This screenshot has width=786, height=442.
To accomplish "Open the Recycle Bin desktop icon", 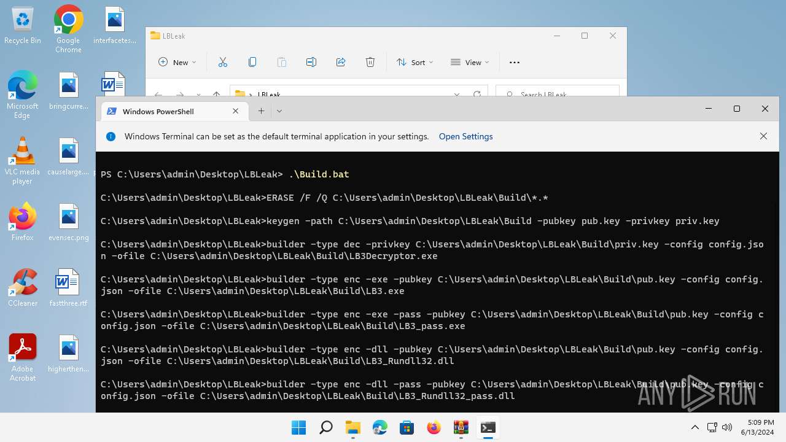I will [23, 26].
